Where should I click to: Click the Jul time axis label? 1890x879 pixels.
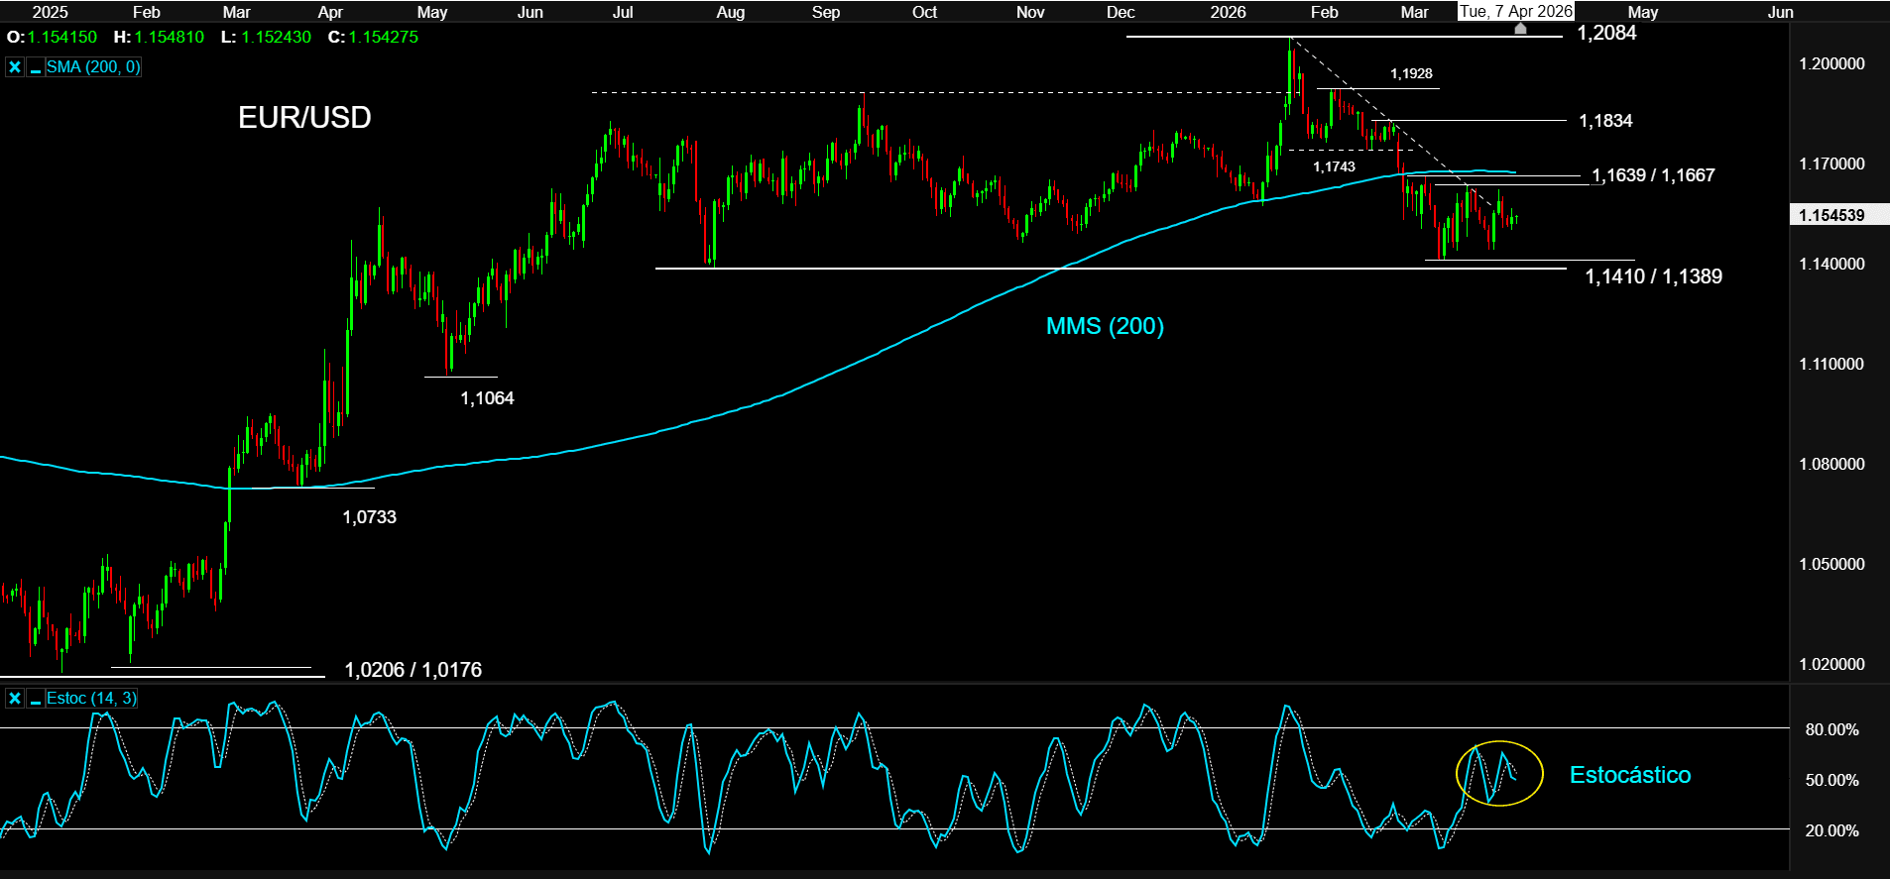tap(623, 12)
